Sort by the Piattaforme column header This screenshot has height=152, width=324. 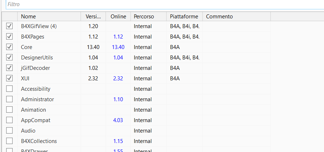point(184,17)
